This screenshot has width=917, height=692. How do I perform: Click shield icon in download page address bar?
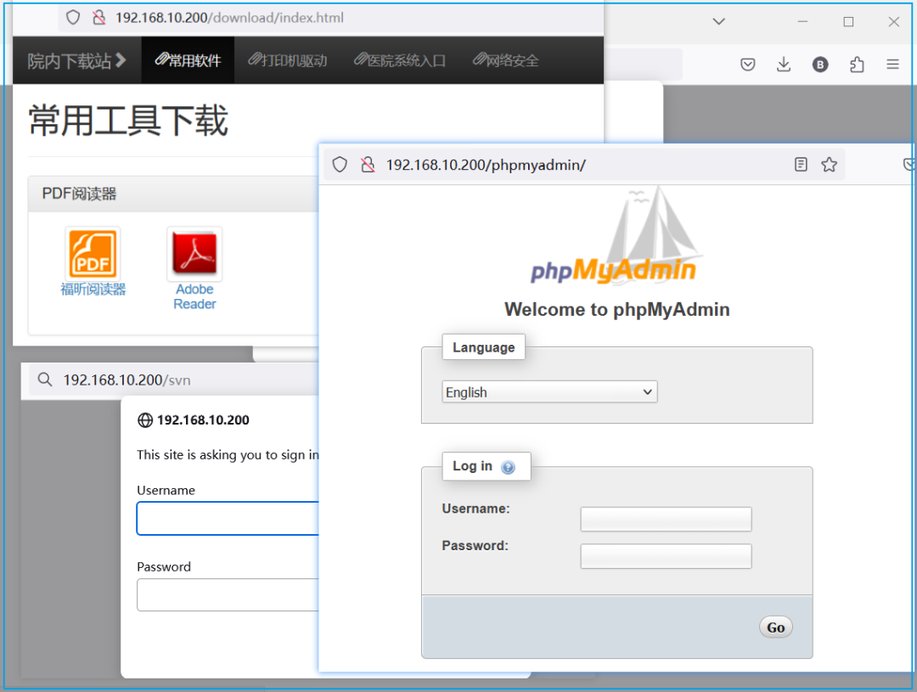pos(73,18)
